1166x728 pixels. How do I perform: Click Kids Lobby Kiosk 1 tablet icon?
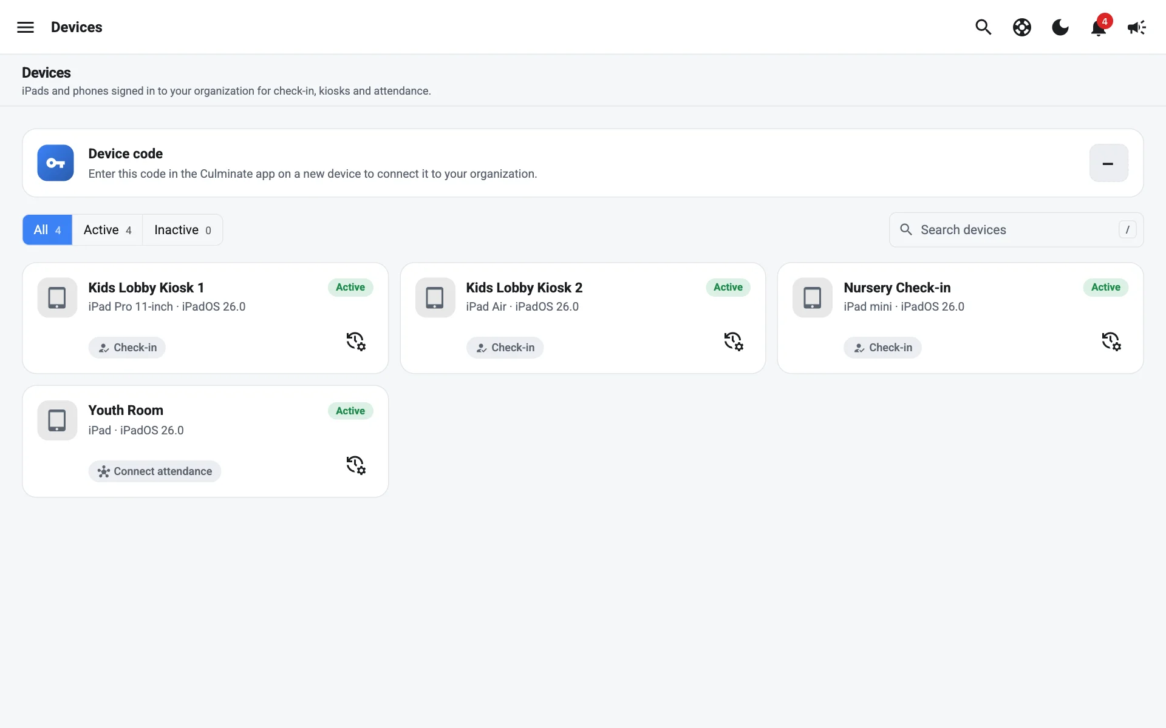(x=57, y=297)
